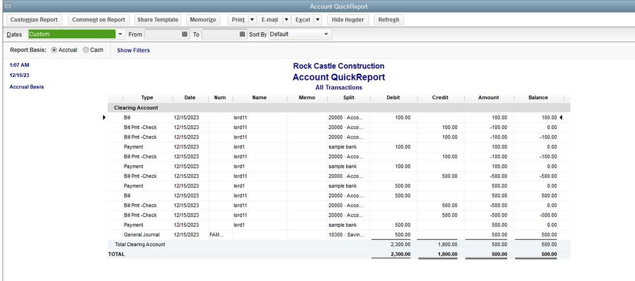Screen dimensions: 635x281
Task: Click the Excel button
Action: pyautogui.click(x=303, y=20)
